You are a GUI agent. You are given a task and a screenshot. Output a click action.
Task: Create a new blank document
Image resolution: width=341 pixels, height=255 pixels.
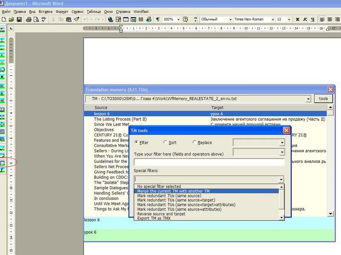(4, 20)
